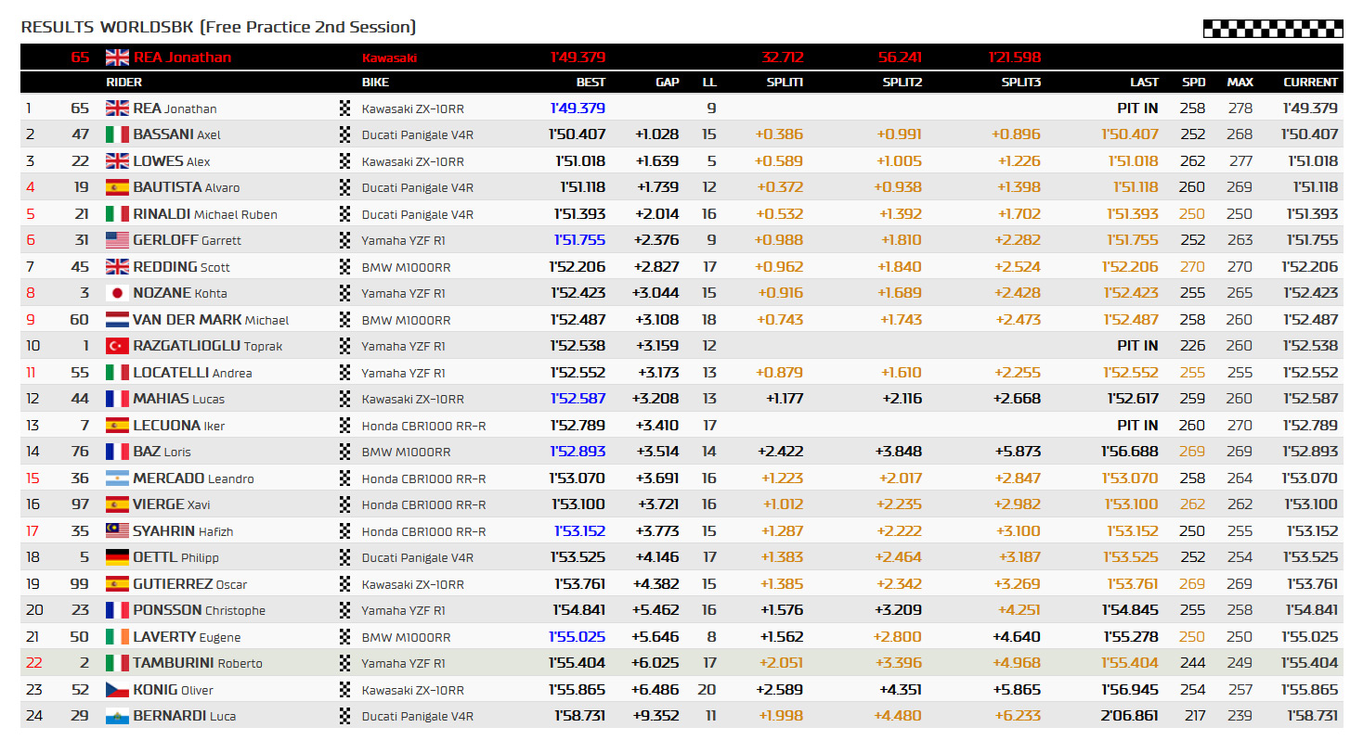Select the BEST column header
This screenshot has height=740, width=1363.
[590, 82]
